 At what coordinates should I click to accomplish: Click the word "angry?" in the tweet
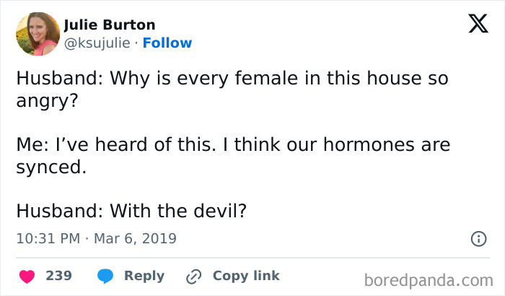pos(45,100)
